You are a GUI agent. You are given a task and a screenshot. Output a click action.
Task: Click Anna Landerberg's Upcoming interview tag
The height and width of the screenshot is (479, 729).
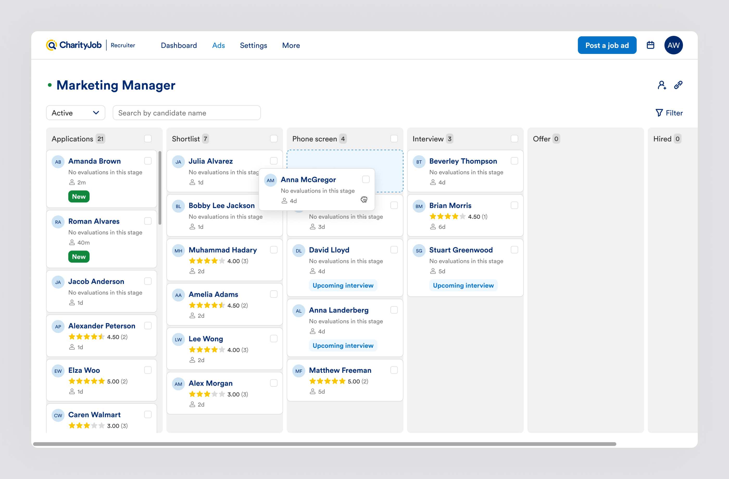(x=343, y=345)
